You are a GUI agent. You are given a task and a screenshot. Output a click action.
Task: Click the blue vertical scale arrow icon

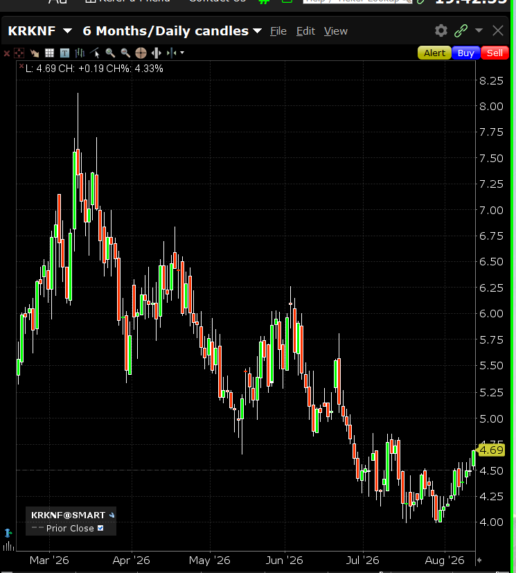coord(8,533)
